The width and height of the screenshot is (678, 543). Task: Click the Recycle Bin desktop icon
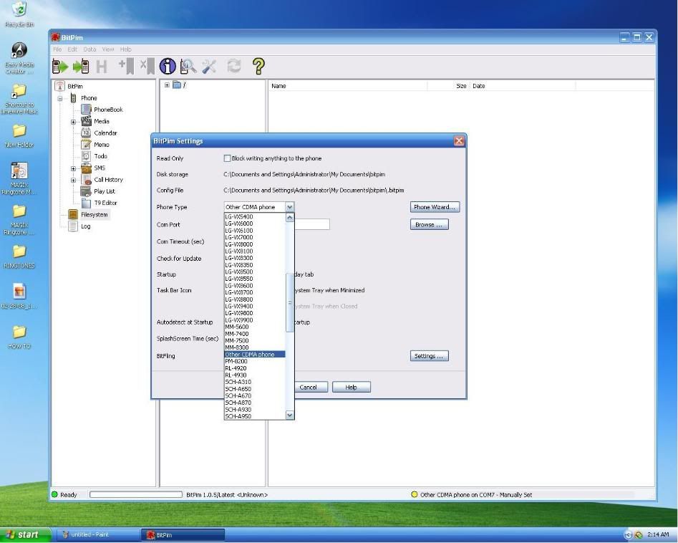(19, 14)
